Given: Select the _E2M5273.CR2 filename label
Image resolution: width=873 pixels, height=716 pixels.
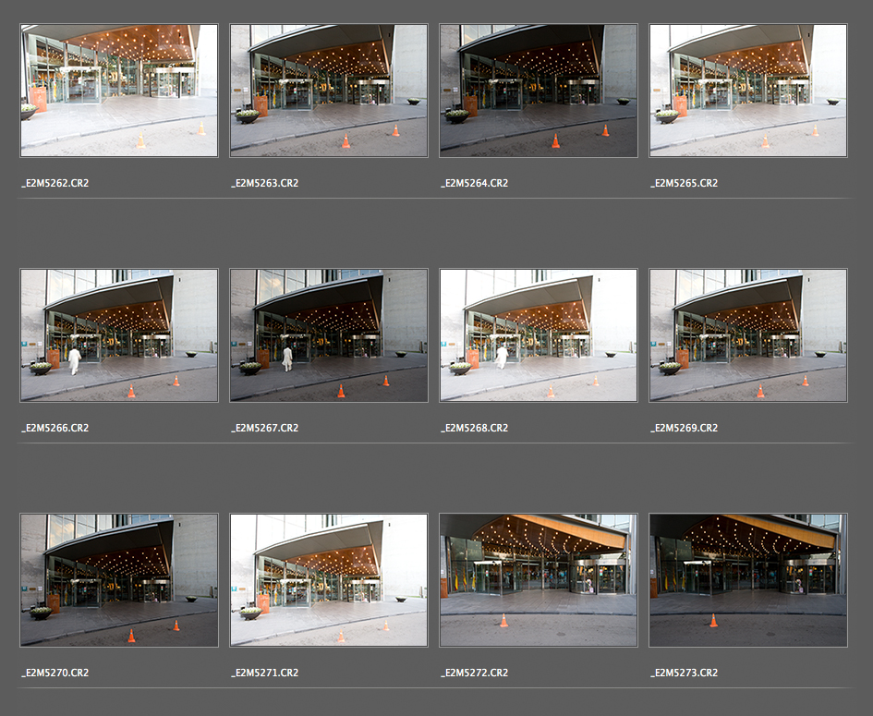Looking at the screenshot, I should click(684, 673).
